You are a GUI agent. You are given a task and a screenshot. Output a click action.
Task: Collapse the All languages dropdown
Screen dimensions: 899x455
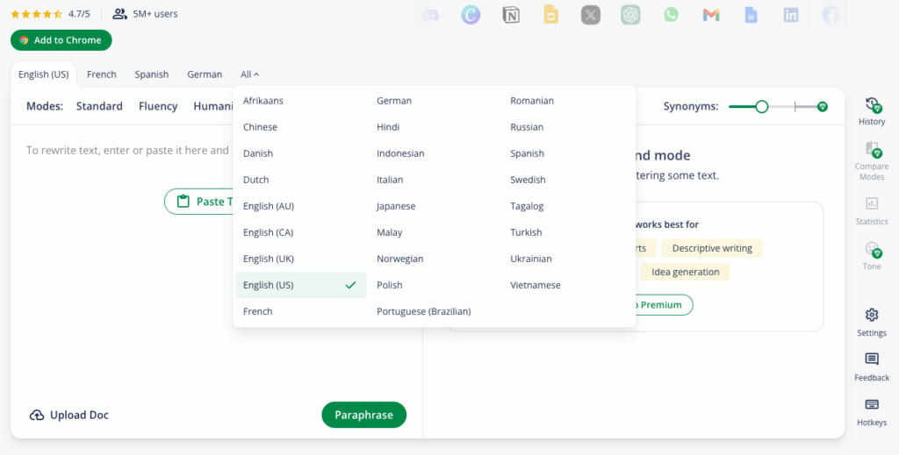[x=250, y=75]
